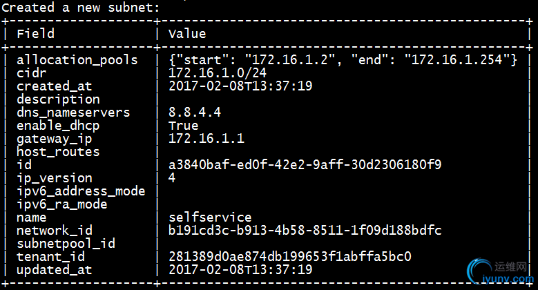Image resolution: width=538 pixels, height=290 pixels.
Task: Click the ip_version value 4
Action: point(172,178)
